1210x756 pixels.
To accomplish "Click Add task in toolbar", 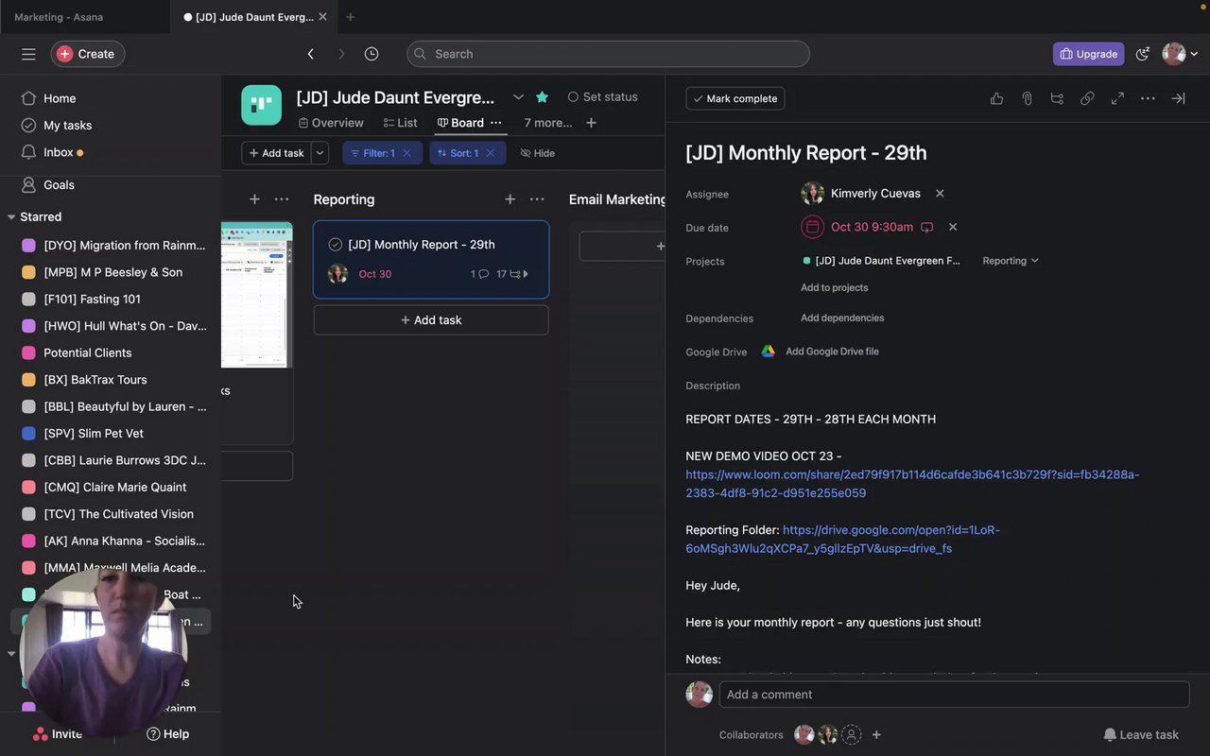I will [x=276, y=153].
